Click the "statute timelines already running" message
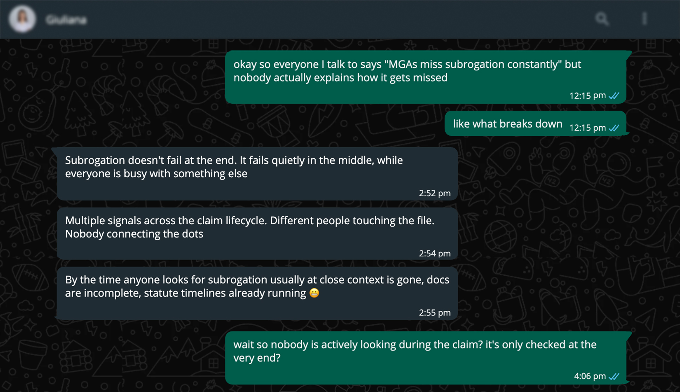The width and height of the screenshot is (680, 392). tap(257, 286)
